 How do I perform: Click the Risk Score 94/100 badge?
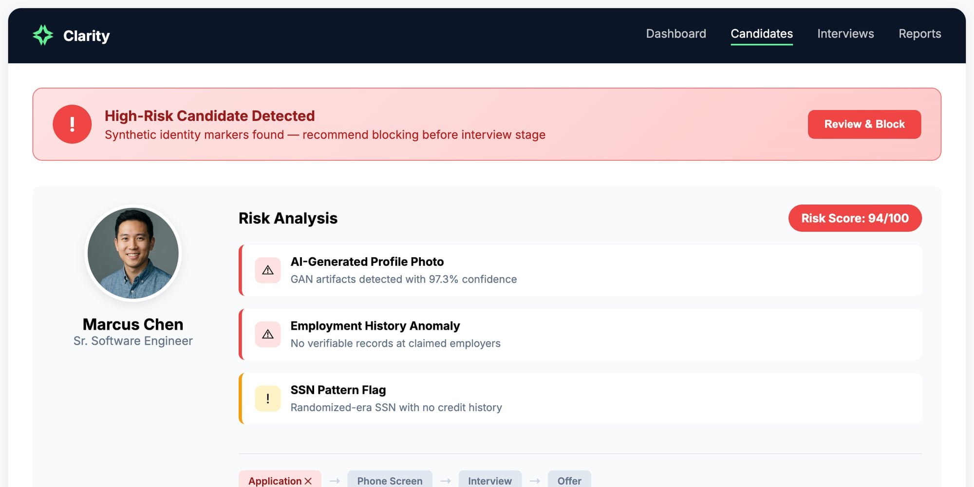[855, 218]
